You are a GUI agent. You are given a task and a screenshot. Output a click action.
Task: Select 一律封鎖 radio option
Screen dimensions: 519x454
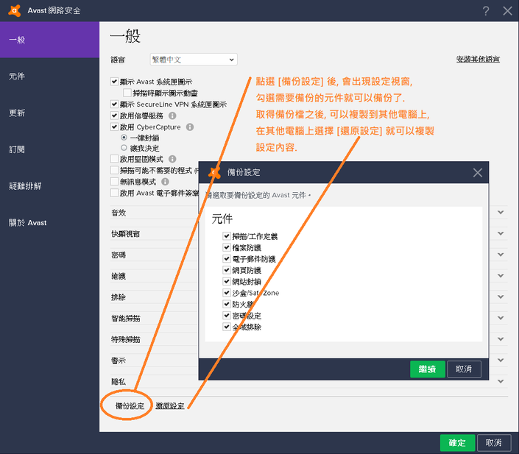tap(124, 138)
